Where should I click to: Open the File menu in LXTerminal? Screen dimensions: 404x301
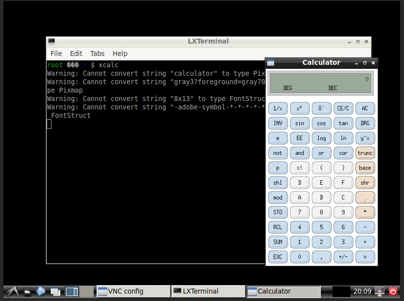click(x=56, y=53)
